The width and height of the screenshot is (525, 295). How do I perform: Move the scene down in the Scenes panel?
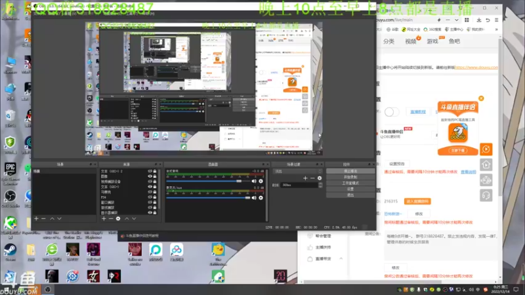pyautogui.click(x=59, y=218)
